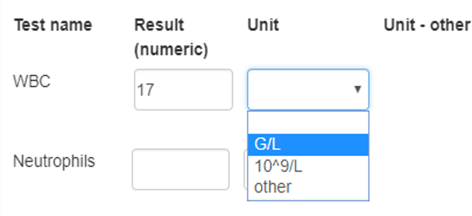Click the 'Unit - other' column header
Image resolution: width=472 pixels, height=216 pixels.
tap(427, 25)
